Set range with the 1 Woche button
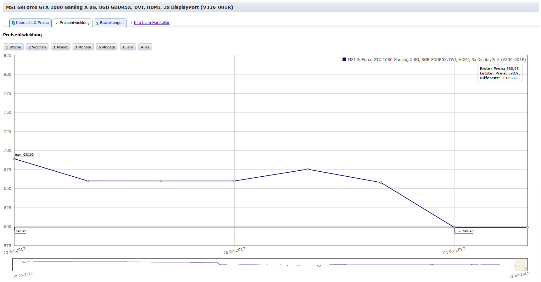Image resolution: width=541 pixels, height=282 pixels. [x=14, y=47]
